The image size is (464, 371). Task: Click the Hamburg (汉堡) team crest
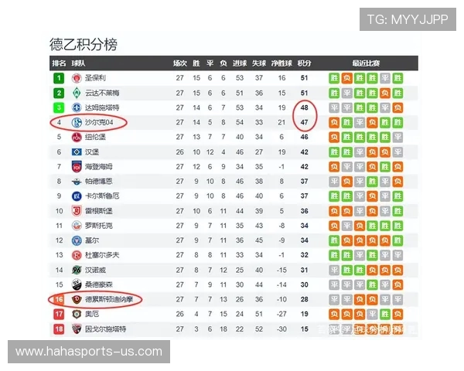pos(77,151)
